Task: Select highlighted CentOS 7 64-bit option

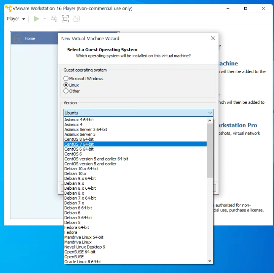Action: point(135,144)
